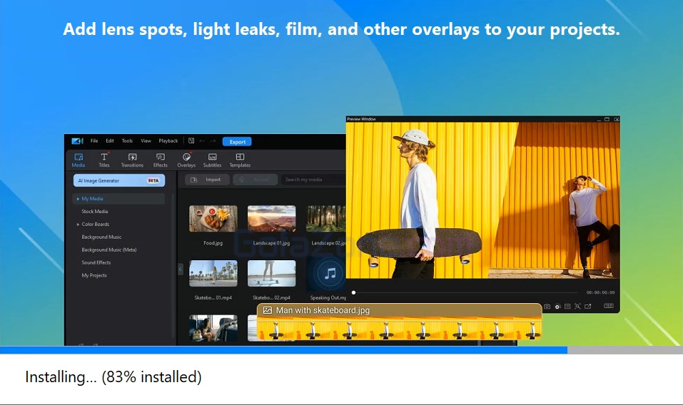Collapse the media library side panel arrow
This screenshot has width=683, height=405.
click(180, 269)
